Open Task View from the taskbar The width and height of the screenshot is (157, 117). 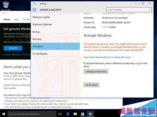click(60, 114)
